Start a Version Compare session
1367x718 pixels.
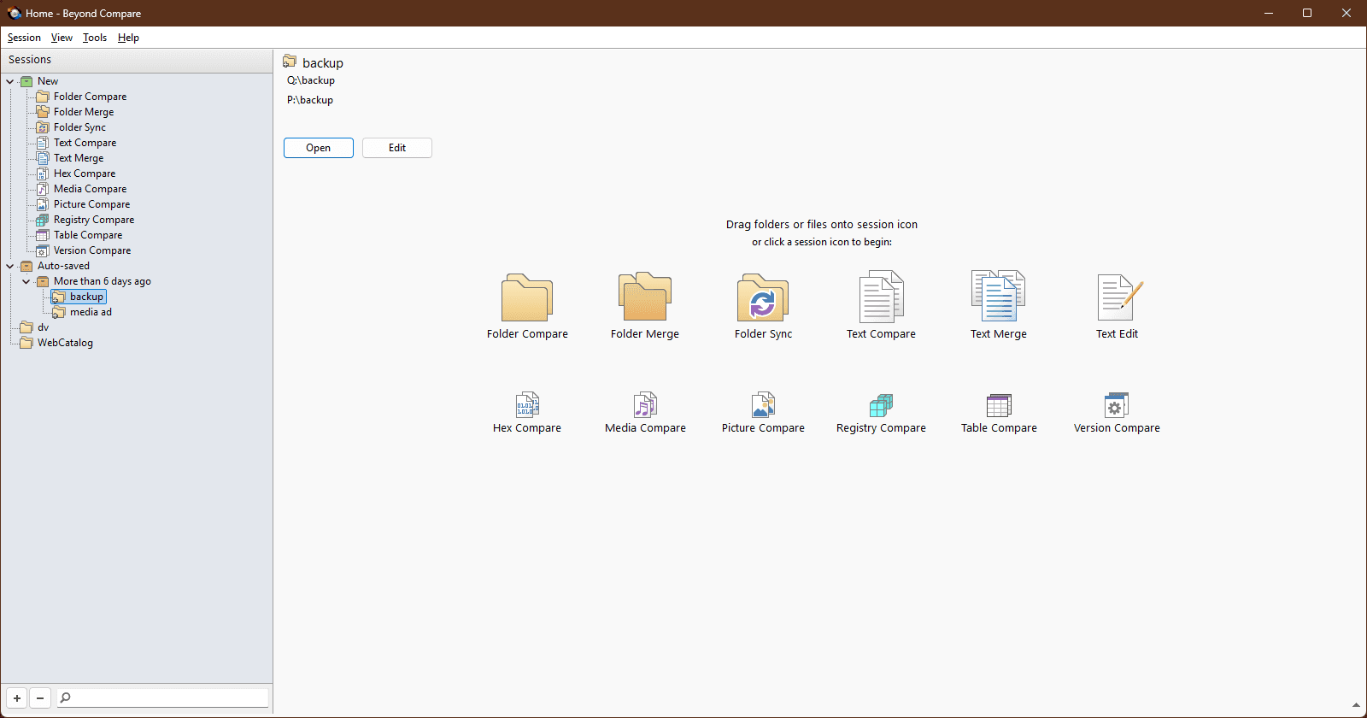(1116, 405)
